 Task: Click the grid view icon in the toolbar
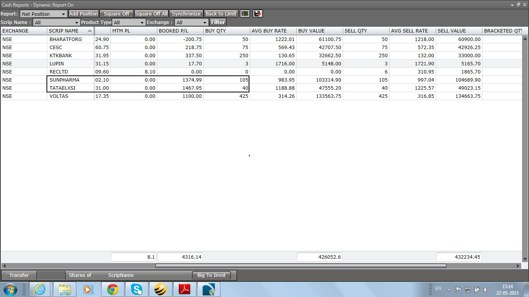(245, 14)
